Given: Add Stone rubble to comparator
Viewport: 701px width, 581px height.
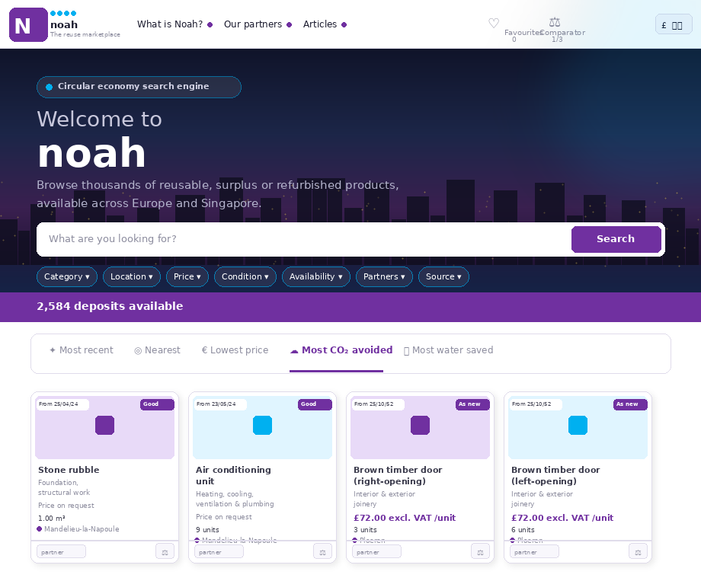Looking at the screenshot, I should (x=165, y=551).
